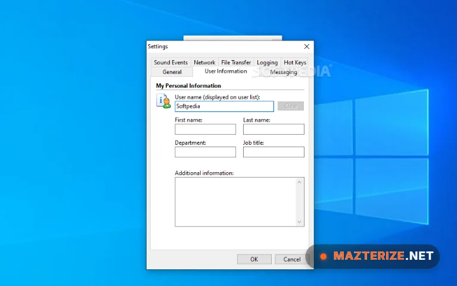
Task: Click the user info profile icon
Action: pos(163,101)
